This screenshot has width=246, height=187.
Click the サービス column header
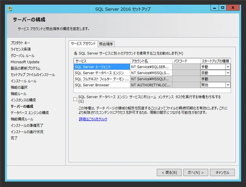[102, 61]
